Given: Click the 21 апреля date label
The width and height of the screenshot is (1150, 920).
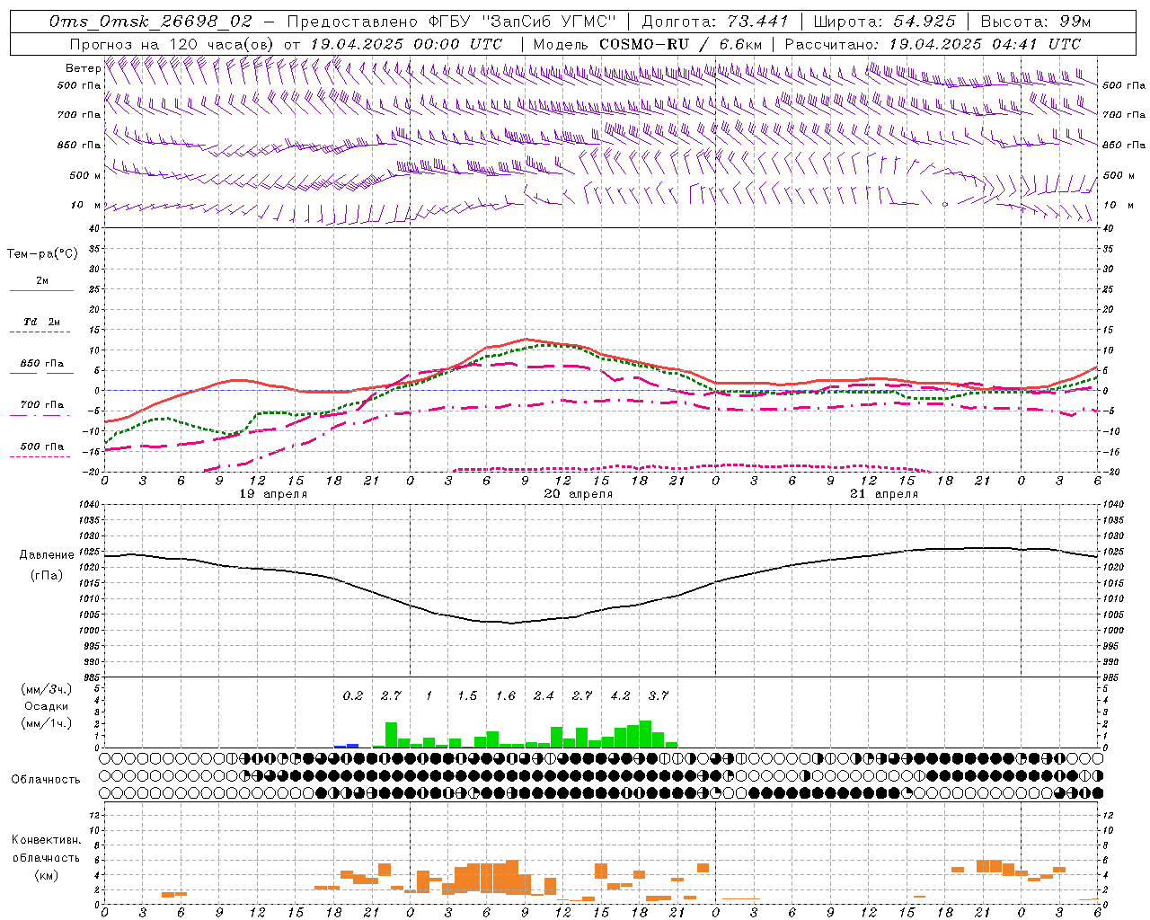Looking at the screenshot, I should [x=883, y=494].
